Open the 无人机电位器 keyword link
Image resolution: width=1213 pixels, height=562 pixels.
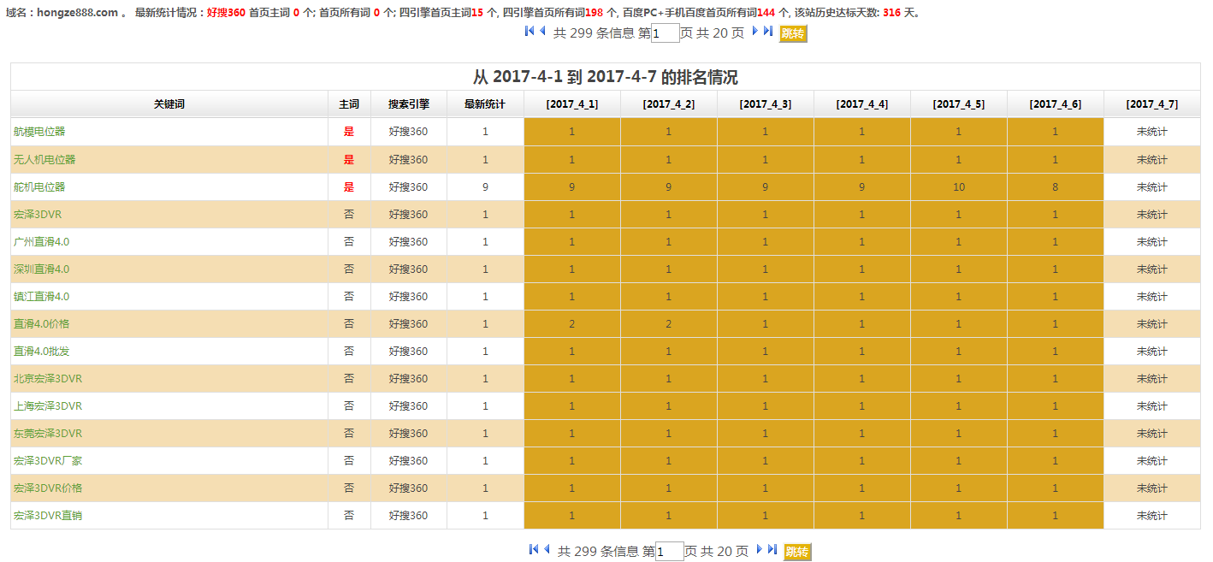pos(44,159)
